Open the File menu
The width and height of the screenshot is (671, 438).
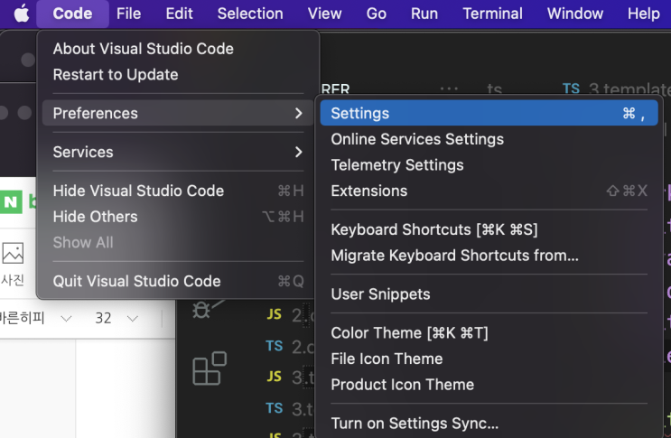(x=128, y=14)
